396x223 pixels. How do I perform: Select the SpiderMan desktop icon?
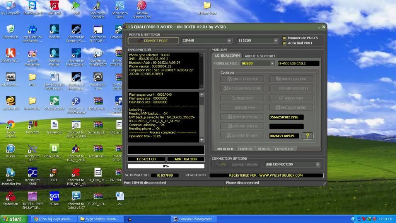coord(10,199)
